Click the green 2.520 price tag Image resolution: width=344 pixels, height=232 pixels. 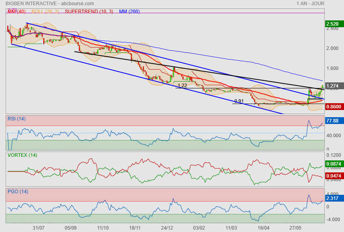coord(334,24)
